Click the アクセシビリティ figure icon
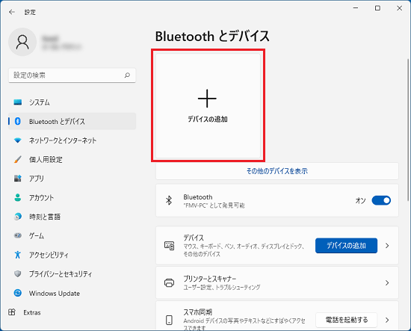The height and width of the screenshot is (331, 411). [x=18, y=255]
